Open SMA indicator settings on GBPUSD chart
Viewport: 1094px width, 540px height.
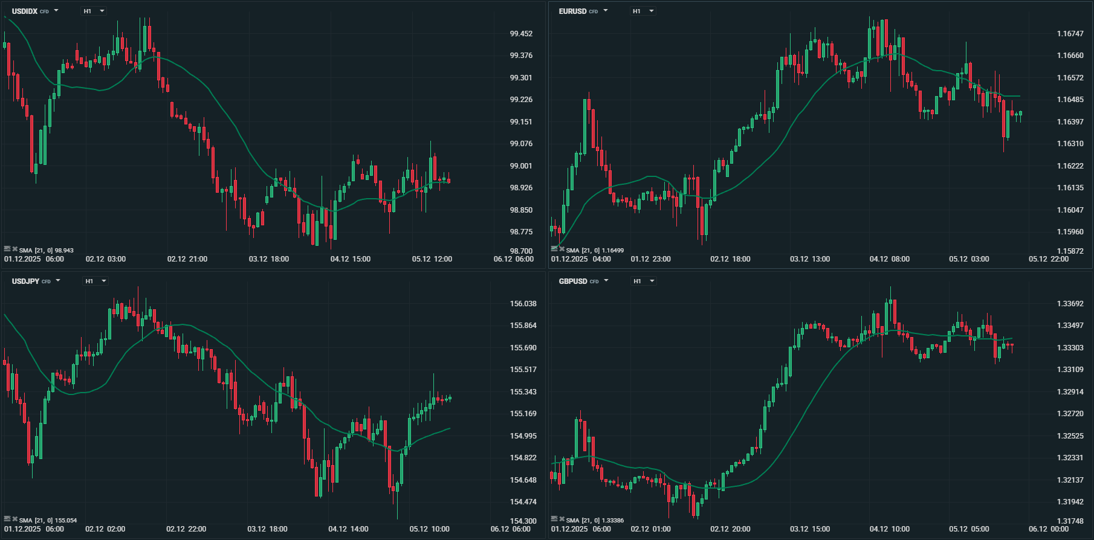point(554,518)
